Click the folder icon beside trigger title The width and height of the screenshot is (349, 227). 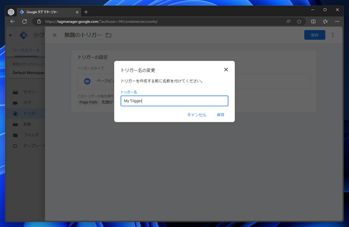pyautogui.click(x=108, y=35)
